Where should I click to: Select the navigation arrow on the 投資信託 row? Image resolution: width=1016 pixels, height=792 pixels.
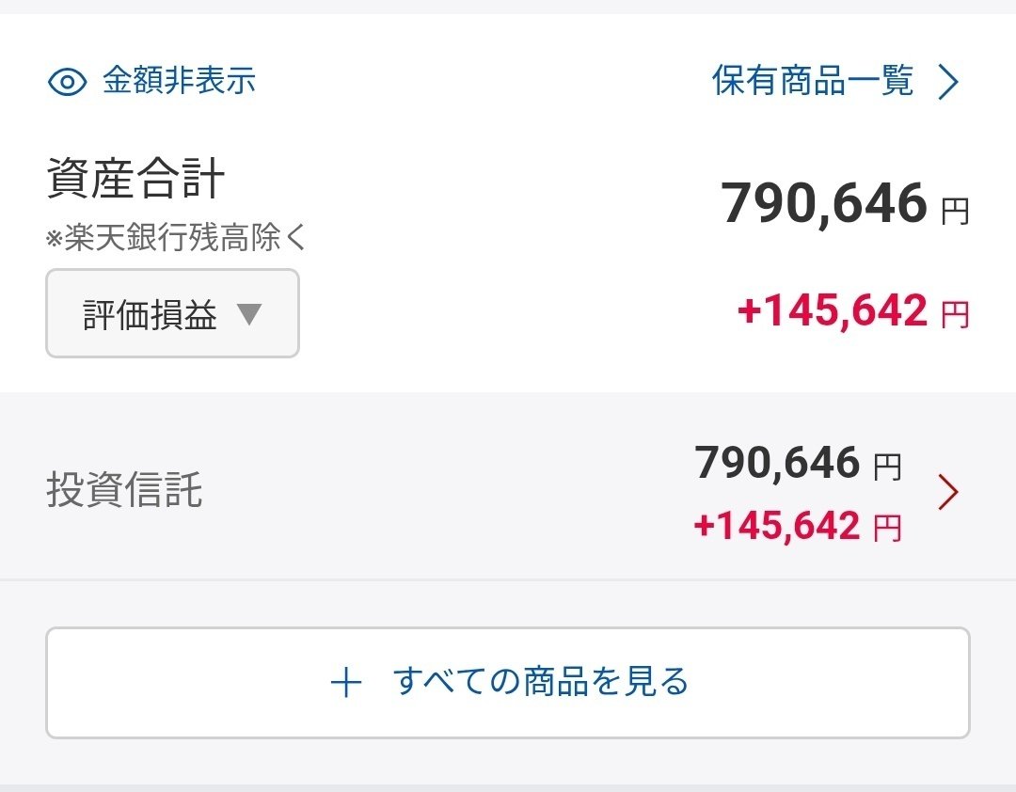click(948, 492)
